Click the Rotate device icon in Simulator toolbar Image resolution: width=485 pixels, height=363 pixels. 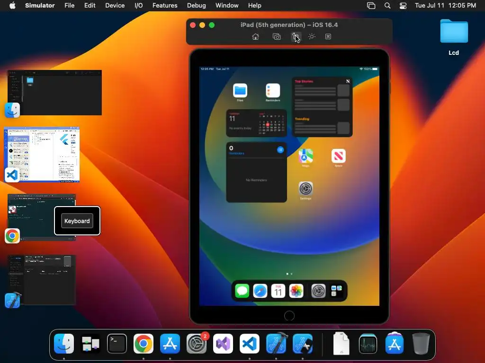[x=296, y=37]
